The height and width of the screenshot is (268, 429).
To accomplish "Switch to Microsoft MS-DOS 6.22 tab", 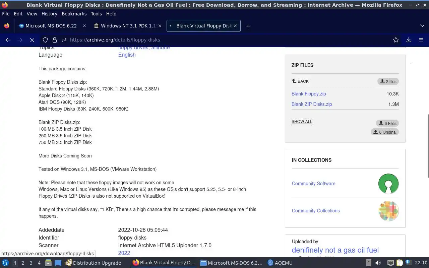I will point(52,26).
